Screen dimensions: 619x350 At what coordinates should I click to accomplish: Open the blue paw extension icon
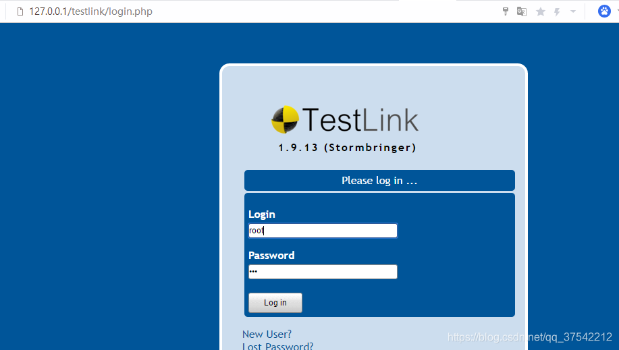pos(604,11)
